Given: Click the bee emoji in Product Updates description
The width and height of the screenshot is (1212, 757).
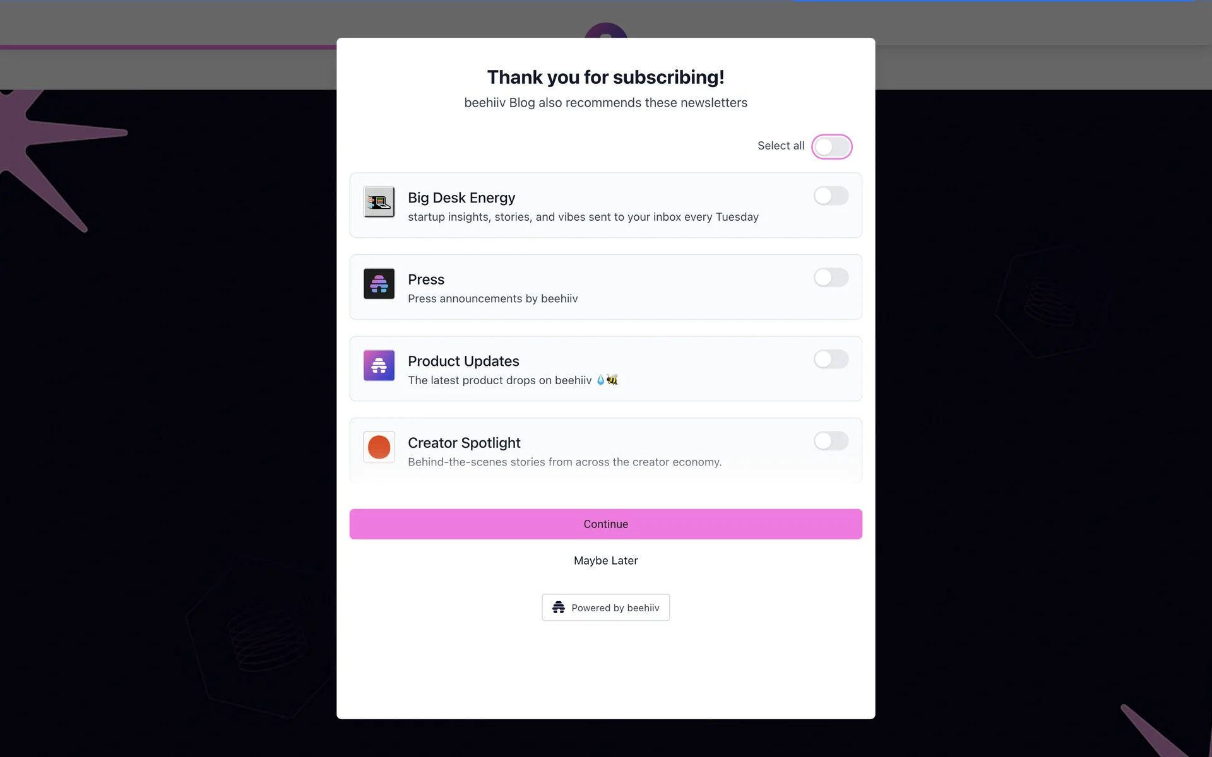Looking at the screenshot, I should pyautogui.click(x=612, y=380).
